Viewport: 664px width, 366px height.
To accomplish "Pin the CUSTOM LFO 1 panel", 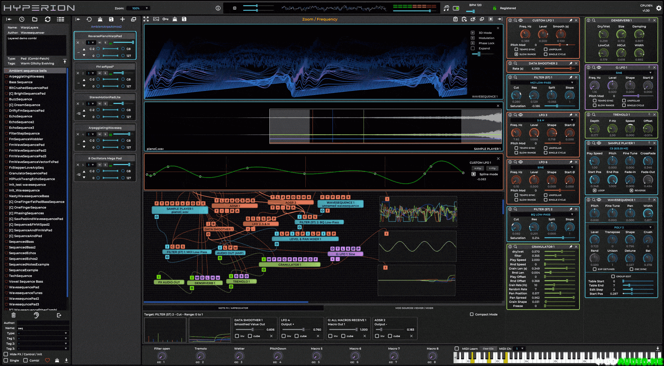I will click(571, 20).
